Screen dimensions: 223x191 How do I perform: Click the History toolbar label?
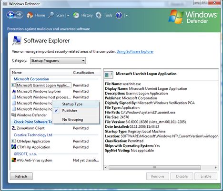point(87,15)
